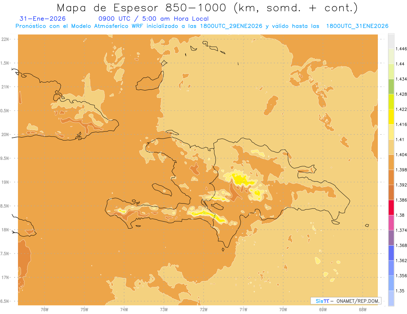
Task: Click the time text '0900 UTC / 5:00 am Hora Local'
Action: (153, 19)
